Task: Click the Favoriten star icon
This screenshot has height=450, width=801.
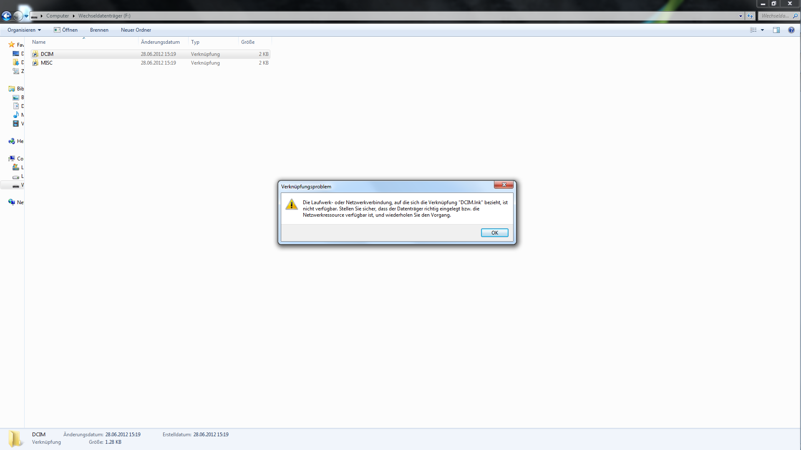Action: coord(12,45)
